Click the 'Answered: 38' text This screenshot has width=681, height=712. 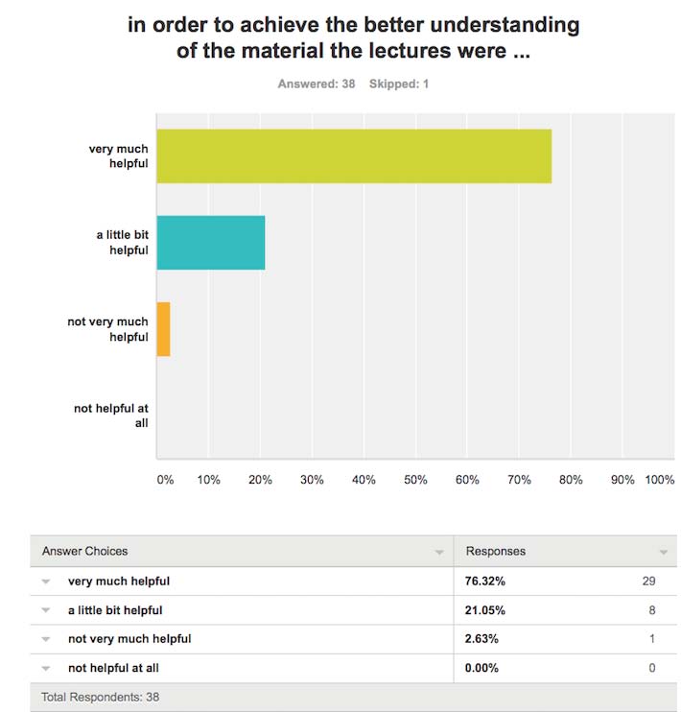pos(317,84)
